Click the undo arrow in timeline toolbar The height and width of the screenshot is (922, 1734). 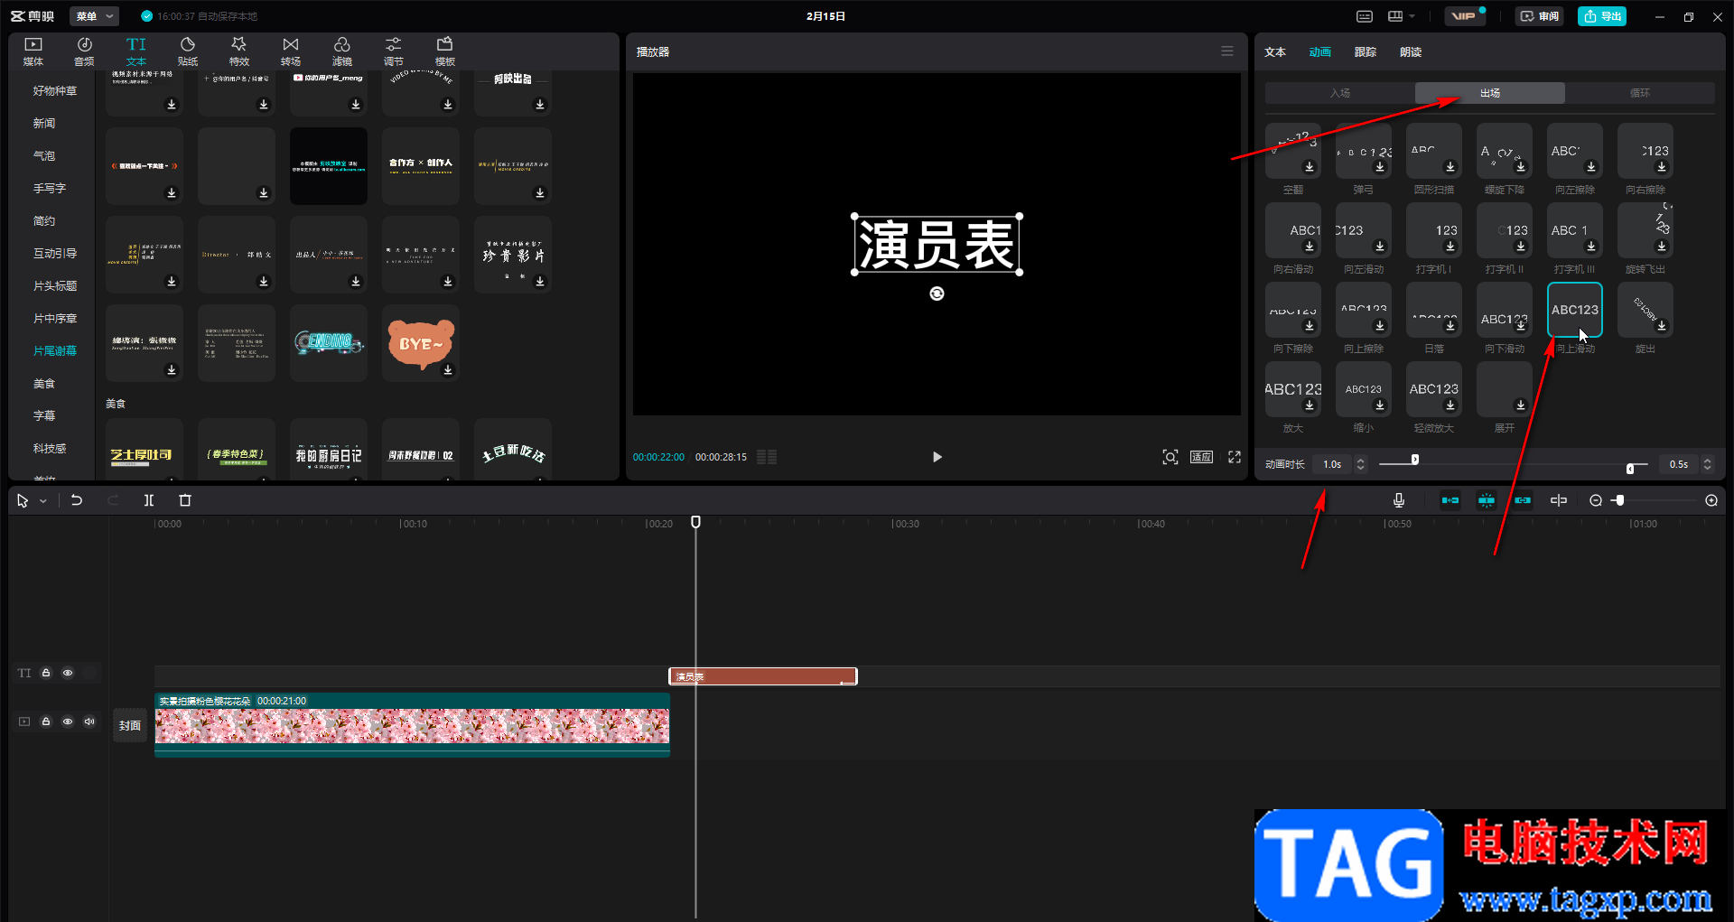click(x=77, y=500)
